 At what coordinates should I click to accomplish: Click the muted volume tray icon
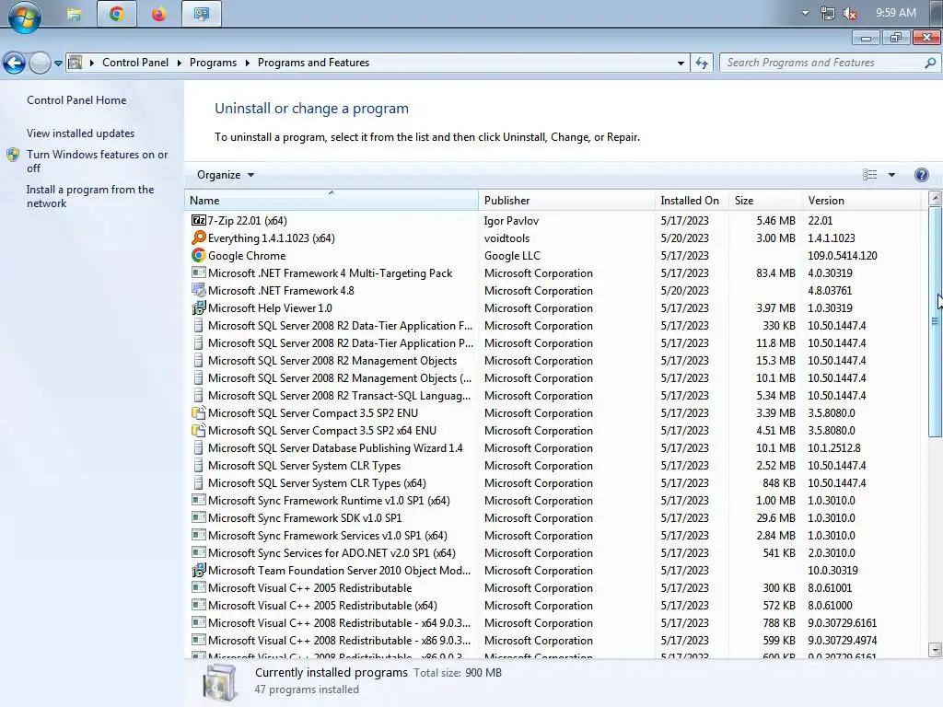pyautogui.click(x=850, y=13)
